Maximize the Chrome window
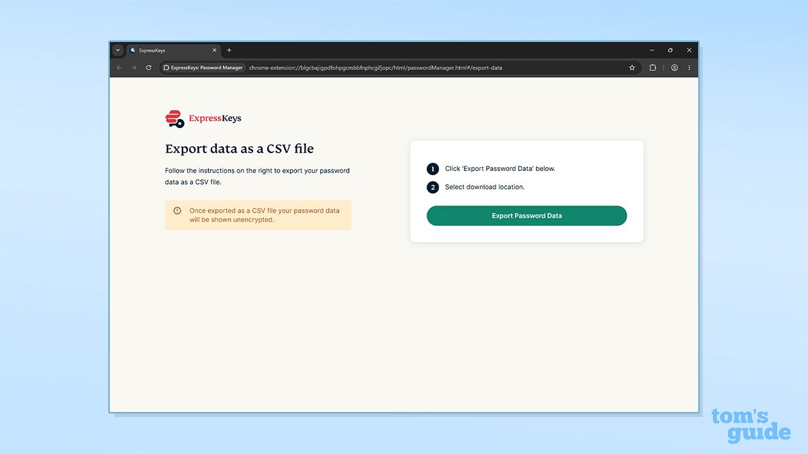The image size is (808, 454). pos(670,50)
